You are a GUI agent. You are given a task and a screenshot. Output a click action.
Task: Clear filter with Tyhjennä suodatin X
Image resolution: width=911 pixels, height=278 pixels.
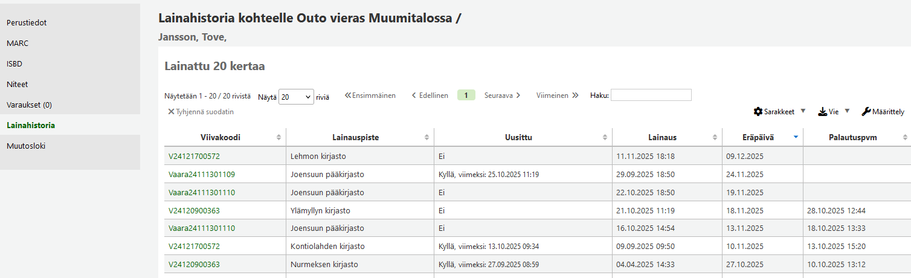click(x=171, y=112)
